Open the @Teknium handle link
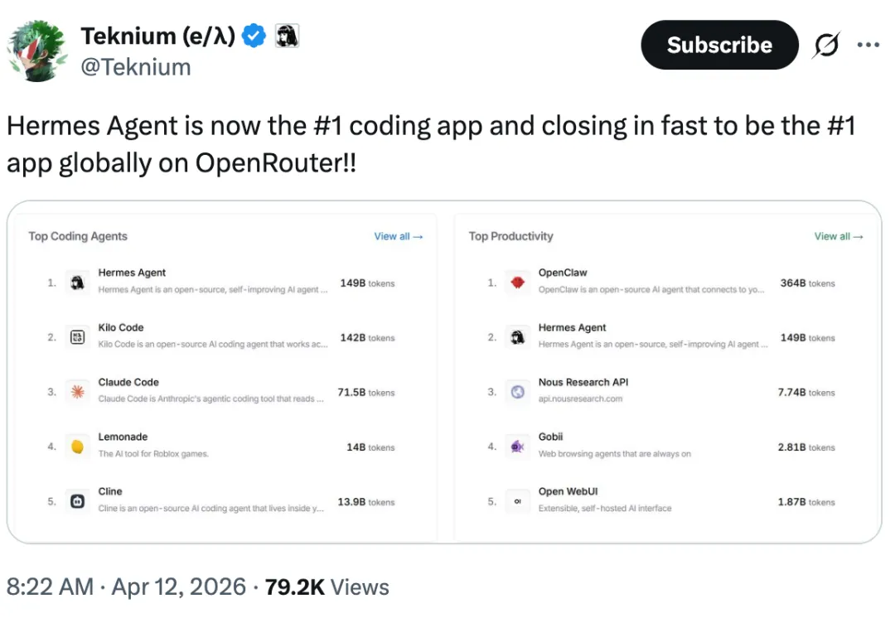Viewport: 895px width, 618px height. [136, 67]
